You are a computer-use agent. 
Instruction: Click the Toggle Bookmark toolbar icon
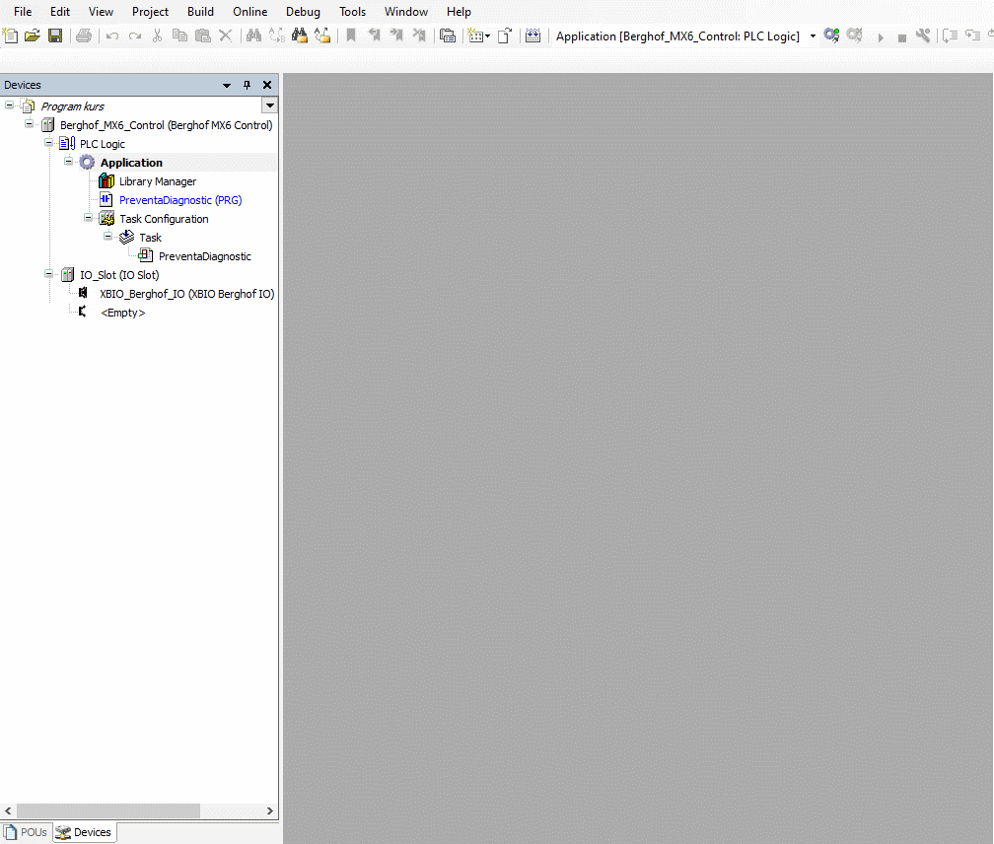point(350,36)
